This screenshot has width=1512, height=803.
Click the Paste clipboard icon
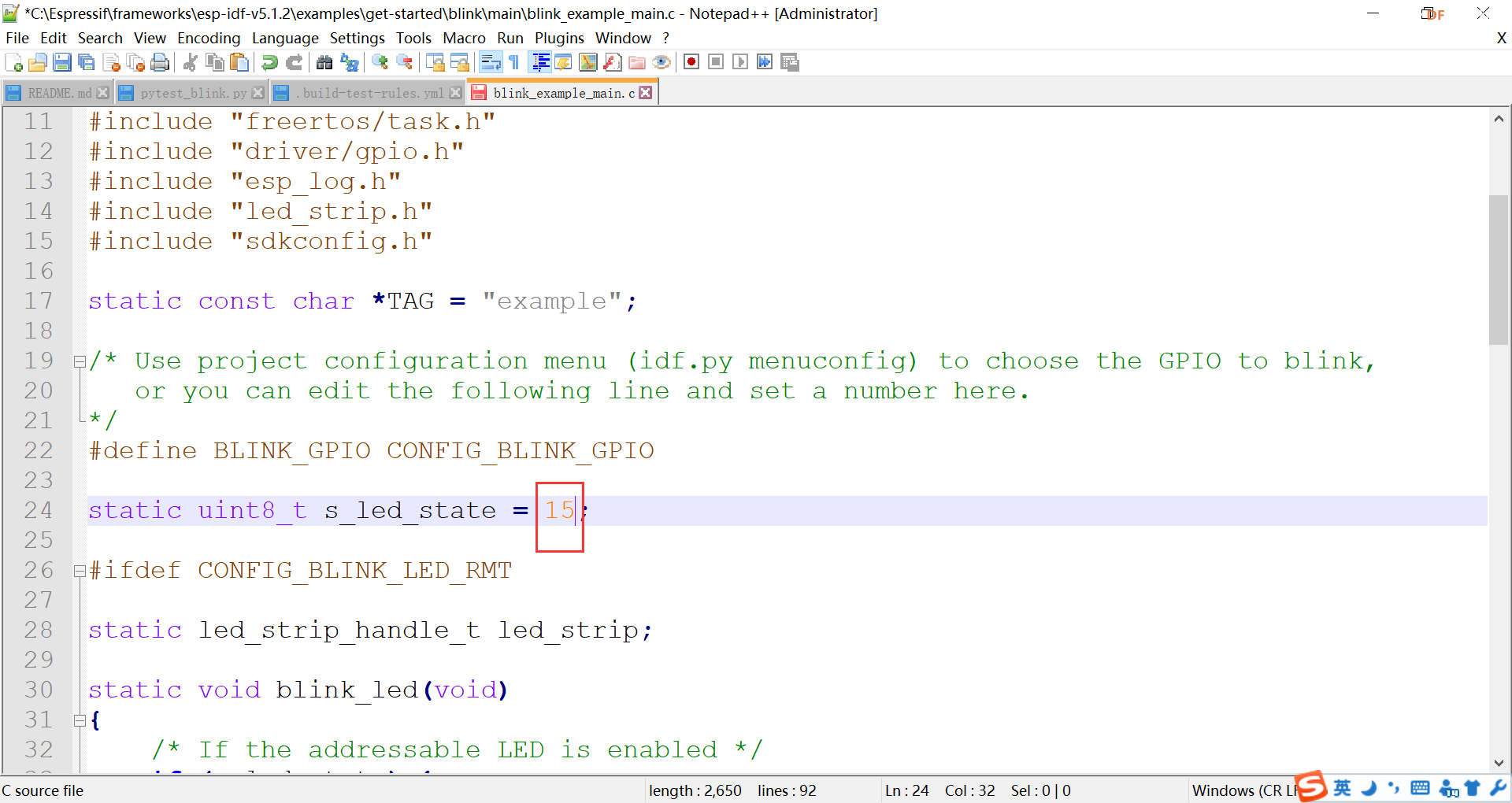(239, 62)
